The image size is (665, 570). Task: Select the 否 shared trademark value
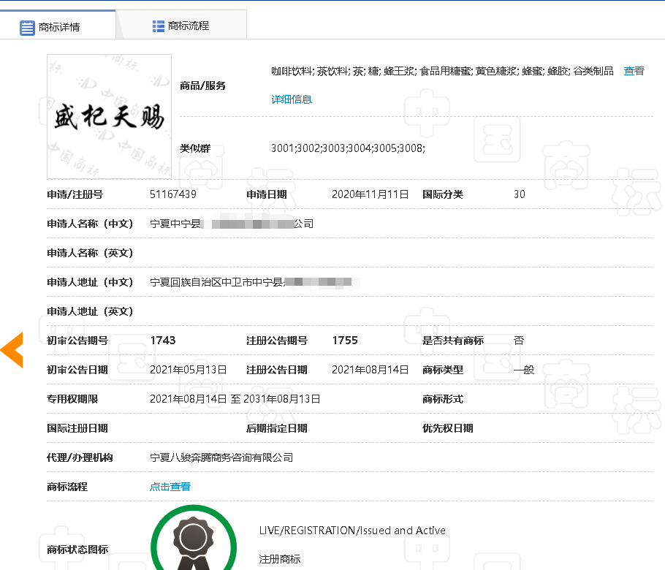pos(519,340)
